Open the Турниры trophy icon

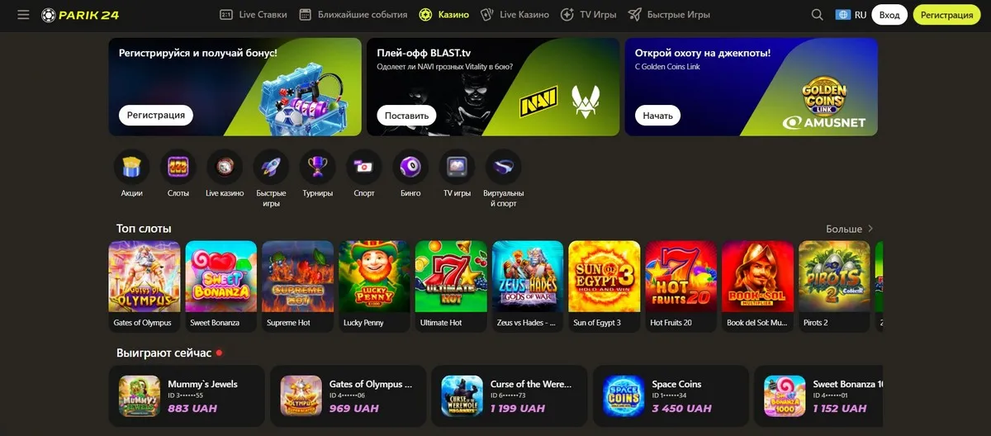pos(318,167)
